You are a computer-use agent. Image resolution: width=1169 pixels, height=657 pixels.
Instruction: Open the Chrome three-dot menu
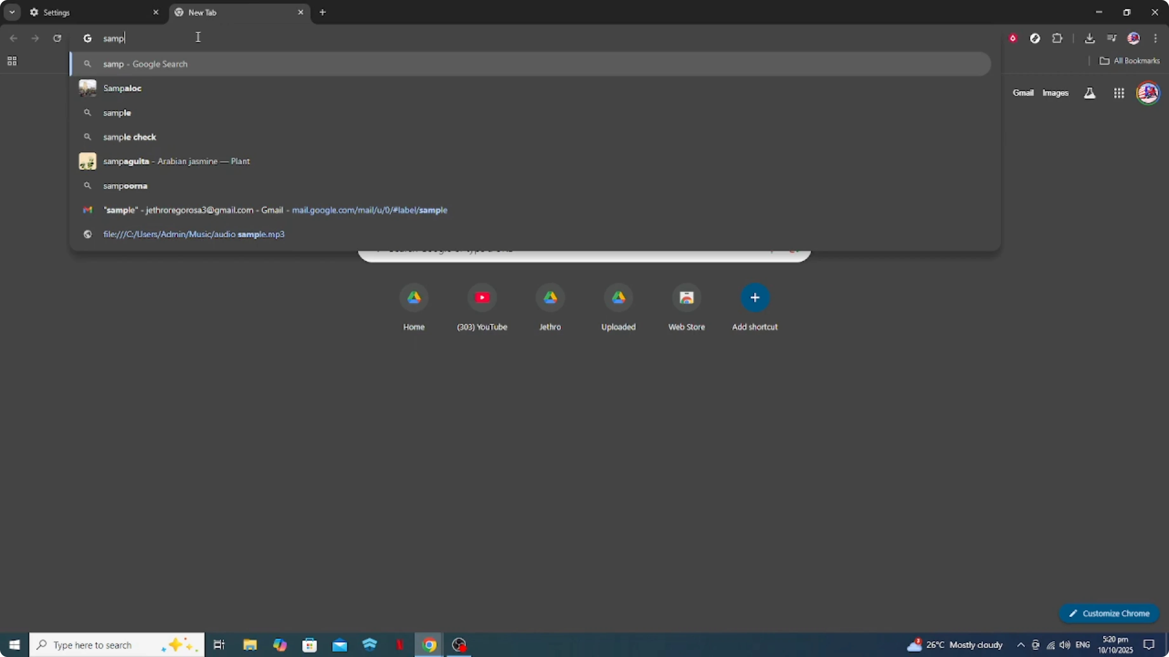1155,38
